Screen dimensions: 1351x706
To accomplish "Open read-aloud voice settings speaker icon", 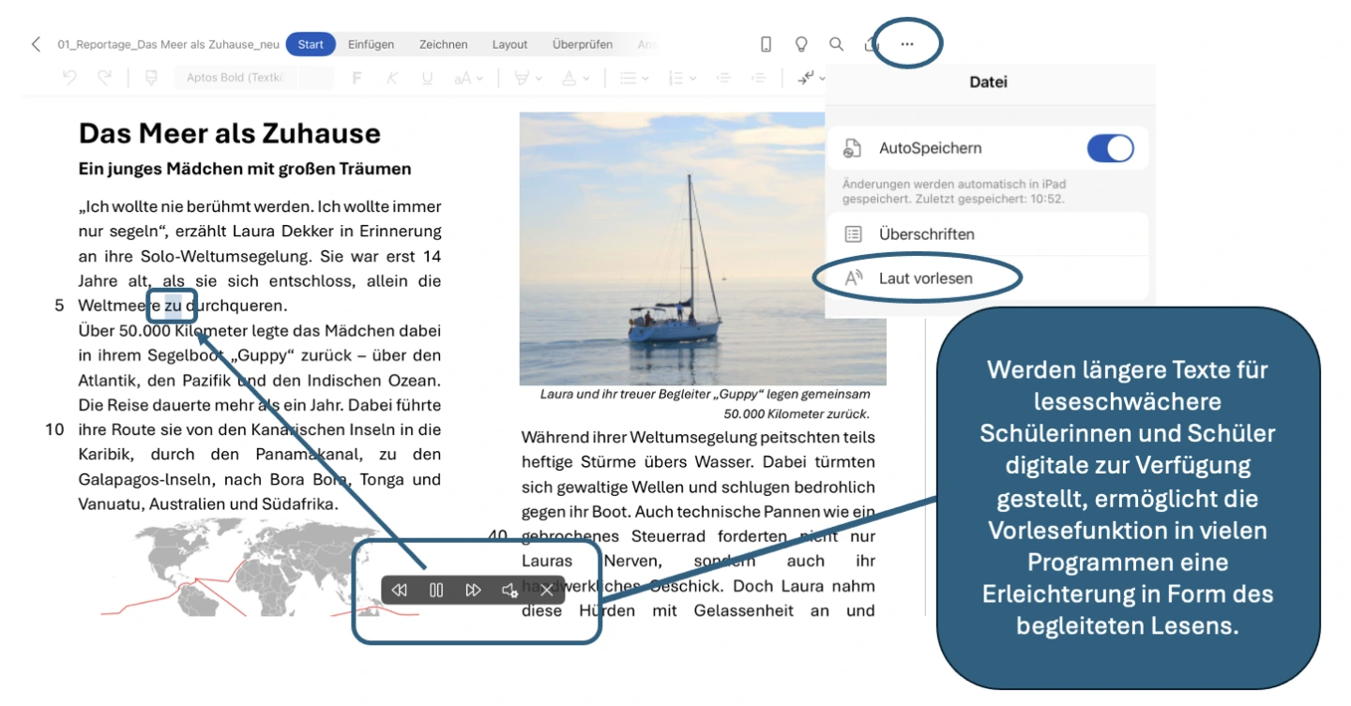I will [509, 590].
